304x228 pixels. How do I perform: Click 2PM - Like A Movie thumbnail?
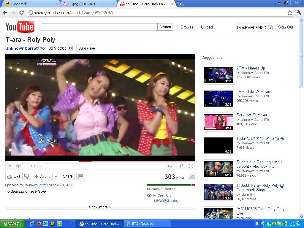pos(218,99)
